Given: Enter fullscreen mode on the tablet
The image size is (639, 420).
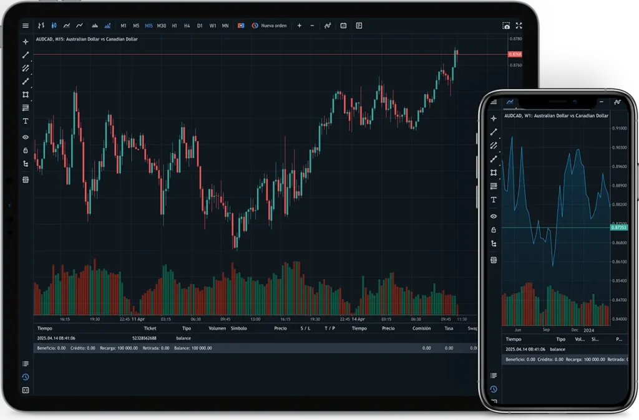Looking at the screenshot, I should (x=519, y=26).
